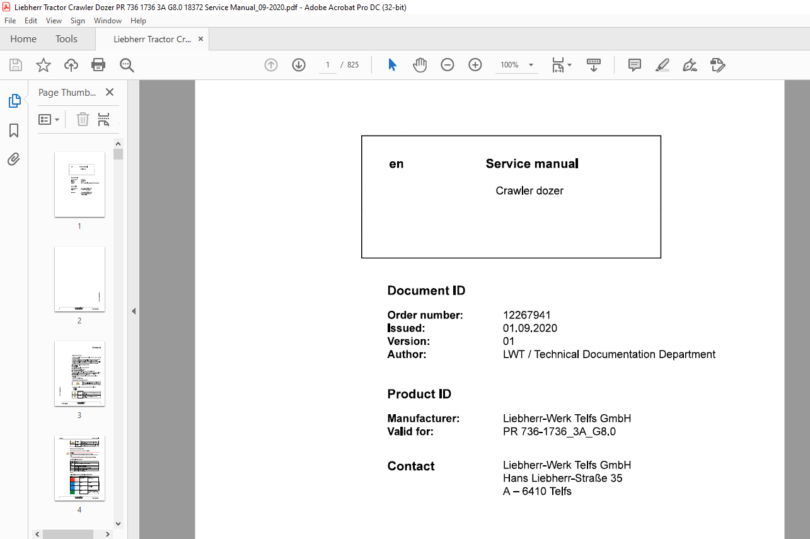Click the page number input field
The height and width of the screenshot is (539, 810).
click(x=328, y=65)
